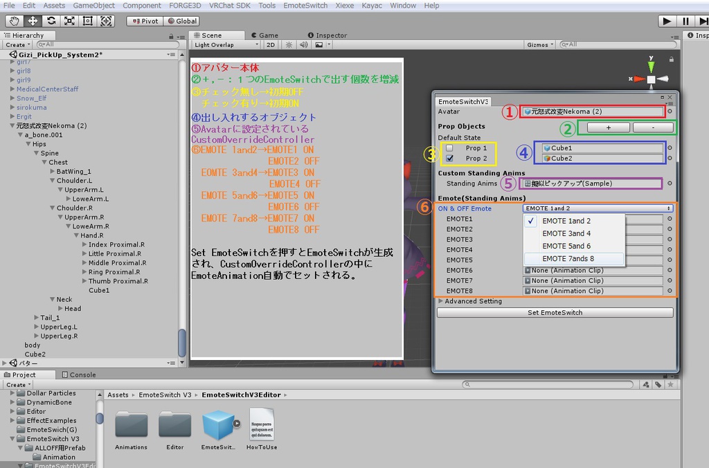The width and height of the screenshot is (709, 468).
Task: Choose EMOTE 7ands 8 option
Action: click(x=574, y=259)
